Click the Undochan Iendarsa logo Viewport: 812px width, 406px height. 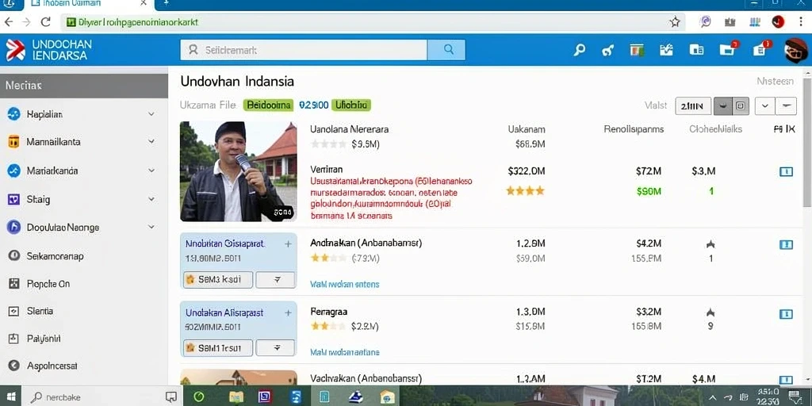48,50
